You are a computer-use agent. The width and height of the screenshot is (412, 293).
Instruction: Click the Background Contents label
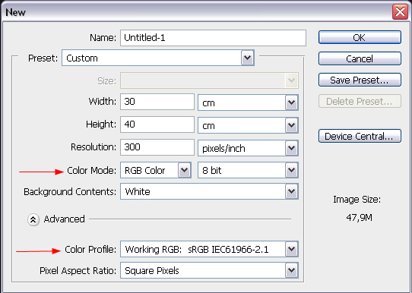(70, 192)
